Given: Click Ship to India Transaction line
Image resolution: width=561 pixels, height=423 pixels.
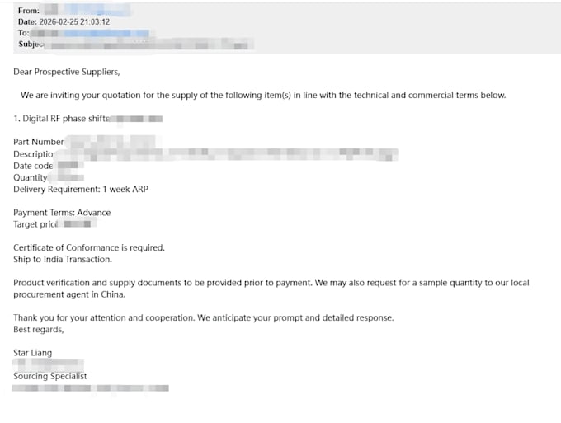Looking at the screenshot, I should pos(63,259).
